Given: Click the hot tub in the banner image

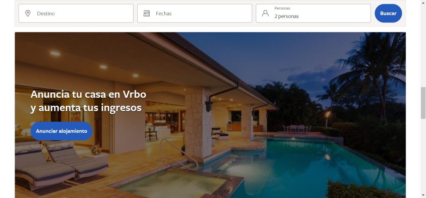Looking at the screenshot, I should tap(174, 185).
